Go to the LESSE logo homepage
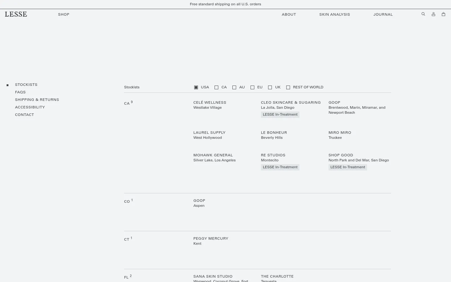Screen dimensions: 451x282 [16, 14]
